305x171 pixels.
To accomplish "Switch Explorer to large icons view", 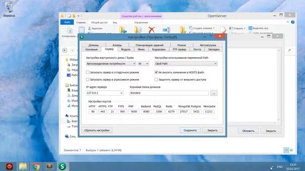I will (x=292, y=150).
